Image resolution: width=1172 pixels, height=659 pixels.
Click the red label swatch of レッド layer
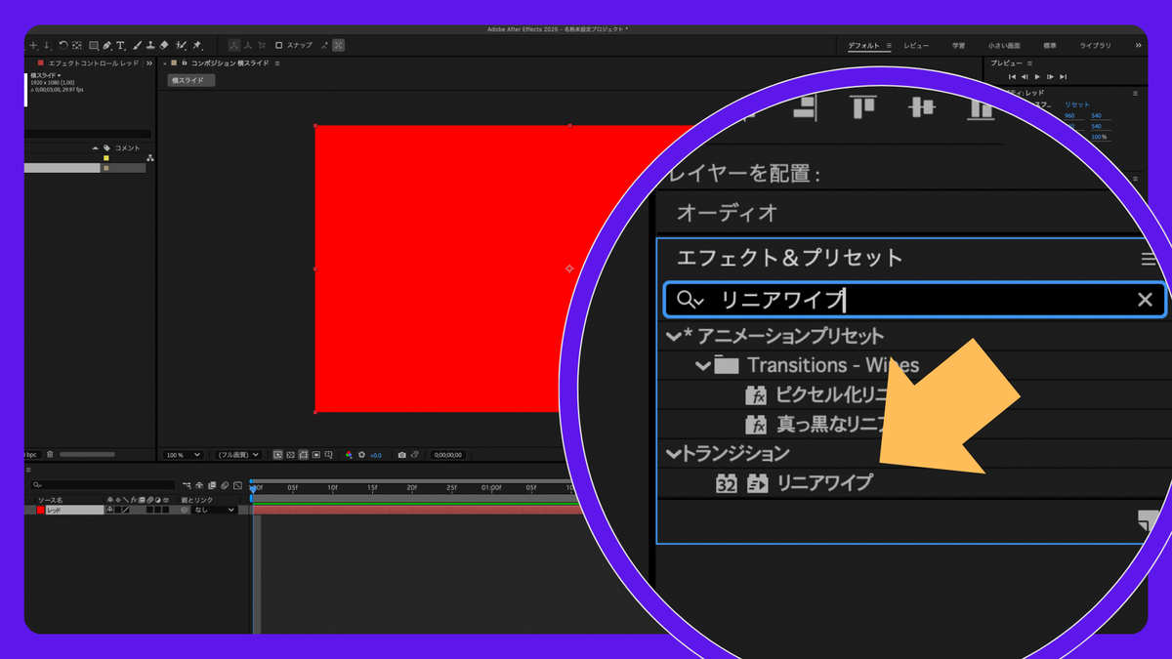pos(40,510)
